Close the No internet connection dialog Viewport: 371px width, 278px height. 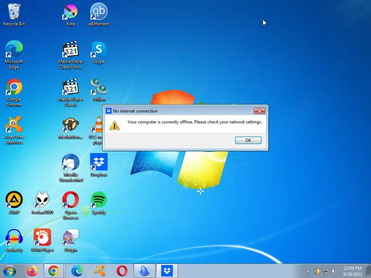tap(259, 111)
